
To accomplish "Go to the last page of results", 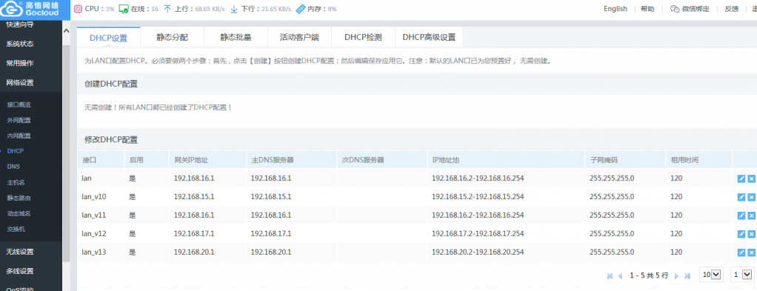I will tap(687, 275).
